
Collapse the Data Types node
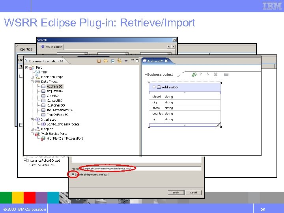[x=32, y=82]
